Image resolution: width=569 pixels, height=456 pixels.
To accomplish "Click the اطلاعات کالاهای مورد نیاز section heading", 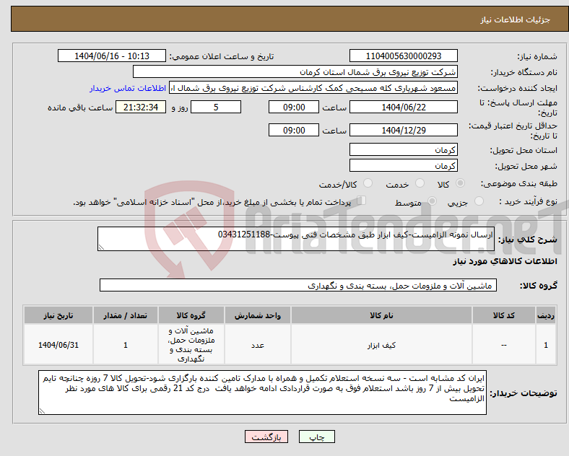I will click(505, 261).
